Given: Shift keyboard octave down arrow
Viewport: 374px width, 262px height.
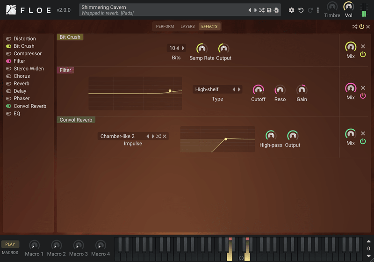Looking at the screenshot, I should (x=368, y=256).
